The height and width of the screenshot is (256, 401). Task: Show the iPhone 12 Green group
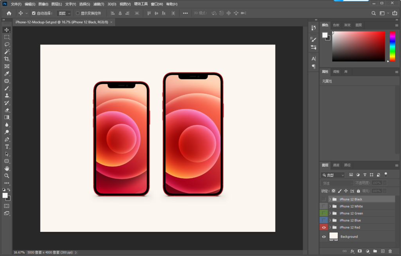click(324, 213)
